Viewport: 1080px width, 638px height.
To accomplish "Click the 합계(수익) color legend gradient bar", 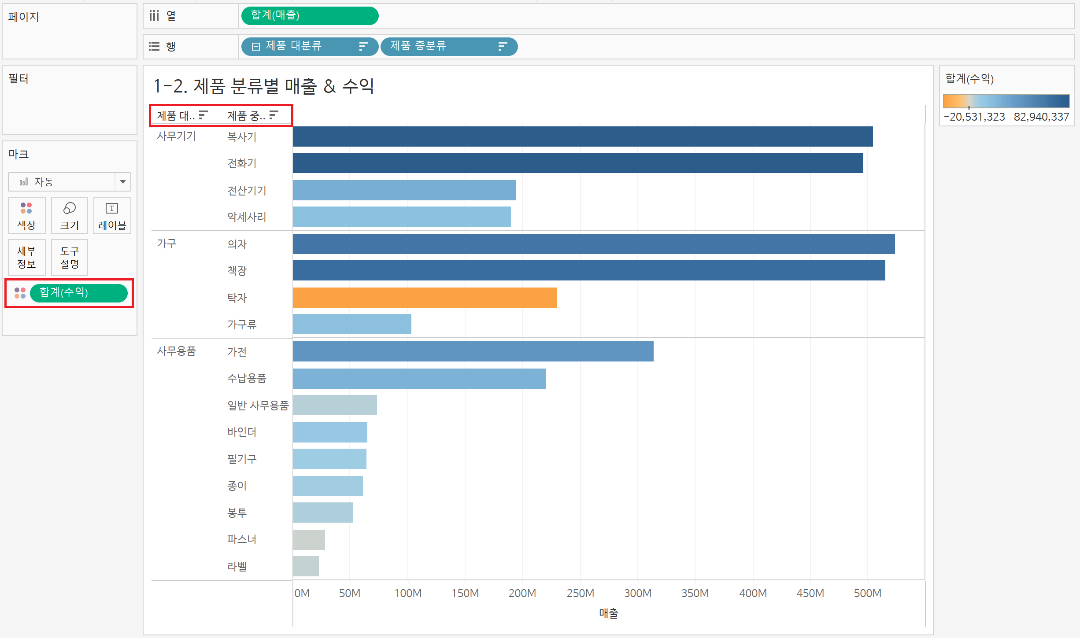I will (1006, 101).
